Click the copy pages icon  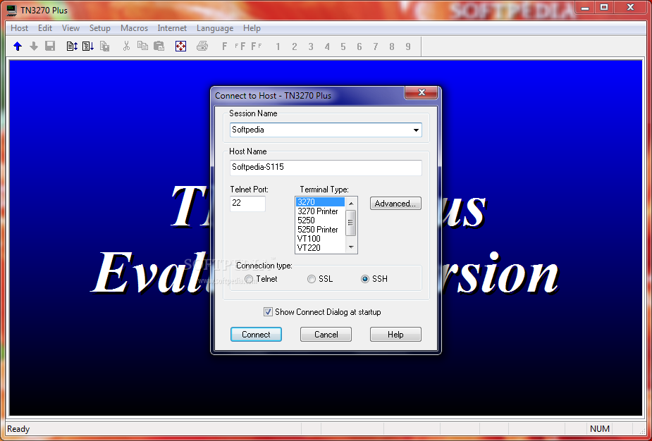142,46
